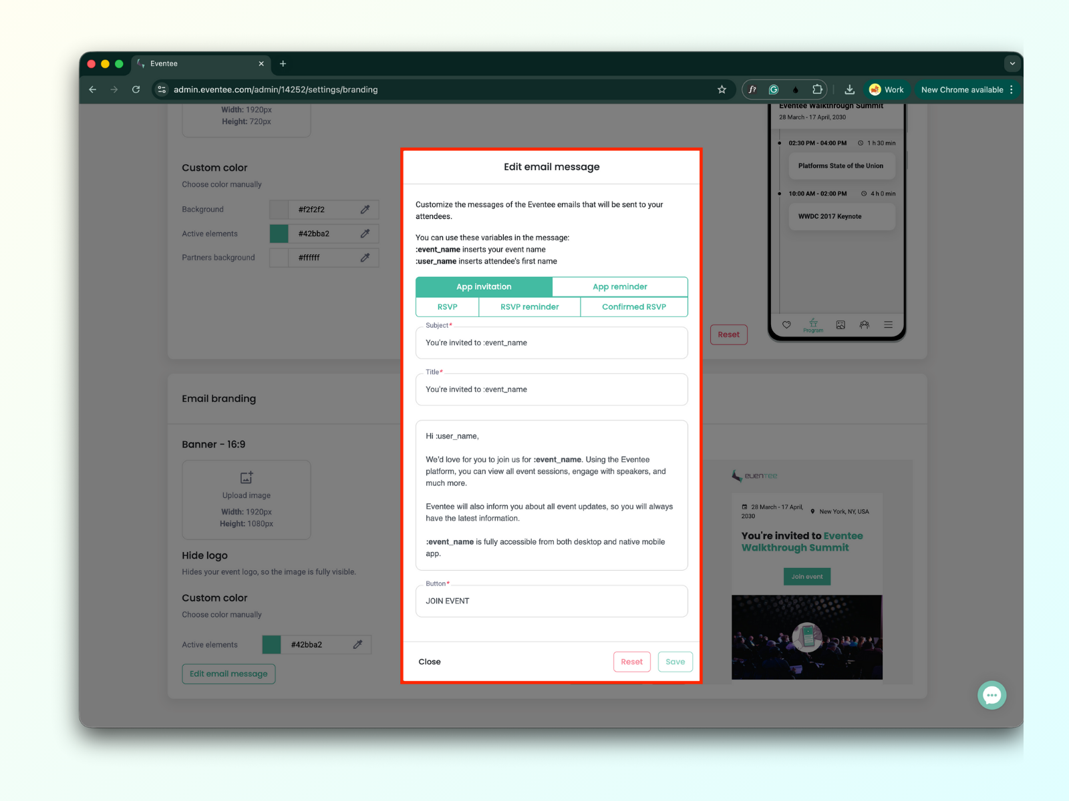
Task: Tap the heart favorites icon in phone preview
Action: (x=787, y=325)
